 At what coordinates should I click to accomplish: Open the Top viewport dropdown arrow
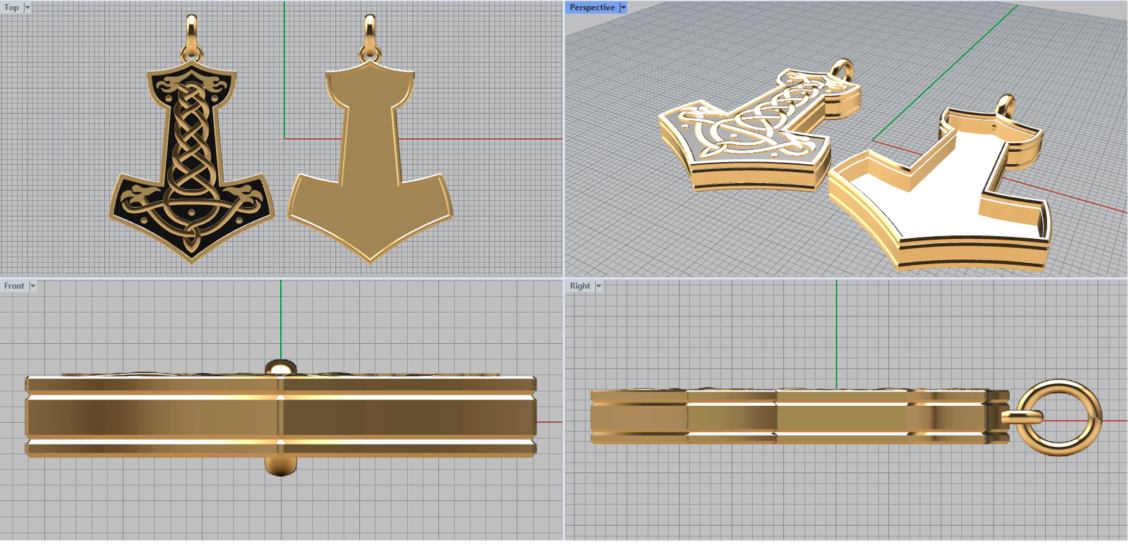28,8
